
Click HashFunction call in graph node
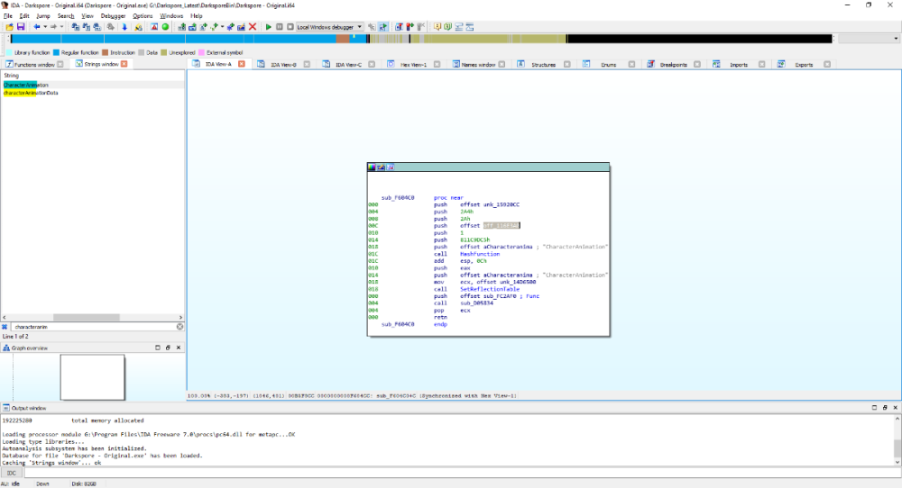(x=480, y=254)
